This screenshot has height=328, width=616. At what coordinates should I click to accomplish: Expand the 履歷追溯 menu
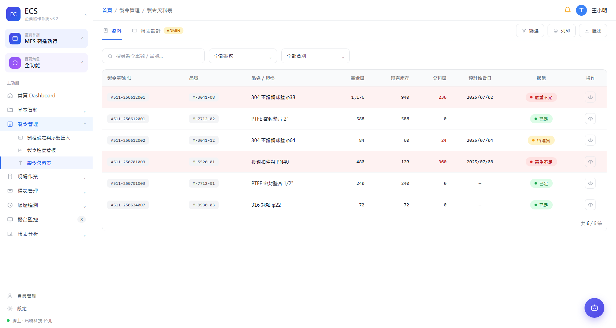point(46,205)
